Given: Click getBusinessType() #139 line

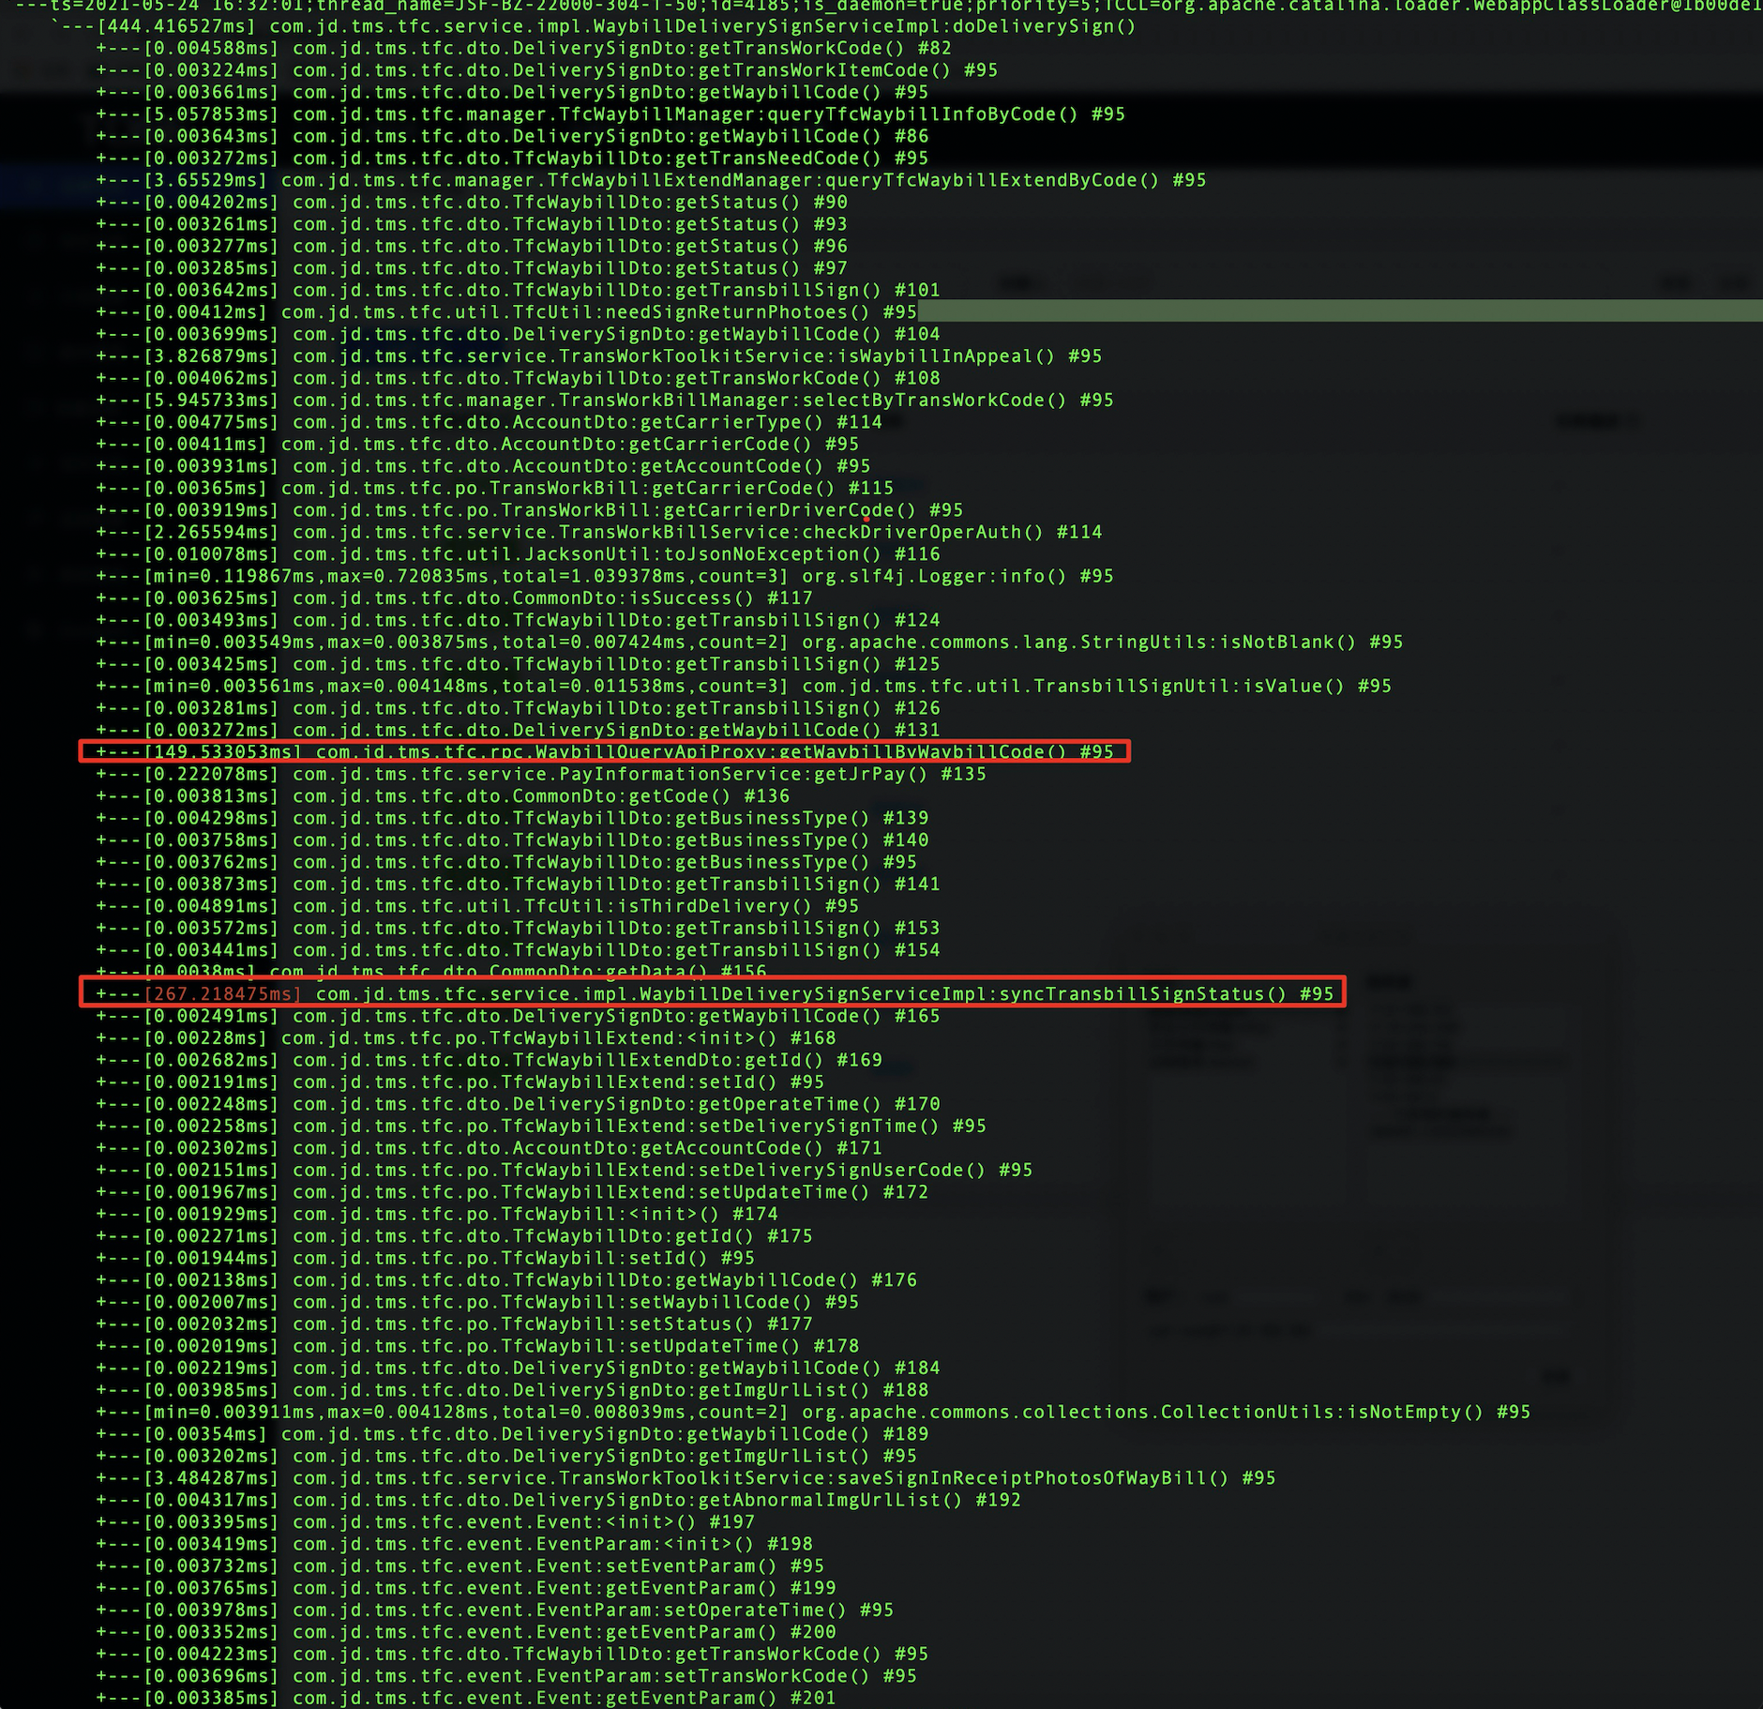Looking at the screenshot, I should pyautogui.click(x=512, y=819).
